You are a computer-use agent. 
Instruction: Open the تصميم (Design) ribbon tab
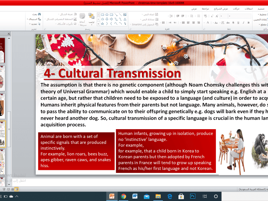(x=261, y=9)
